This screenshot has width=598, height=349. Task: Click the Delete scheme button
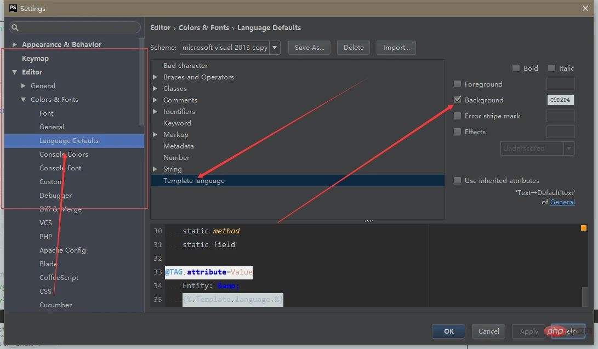point(353,47)
